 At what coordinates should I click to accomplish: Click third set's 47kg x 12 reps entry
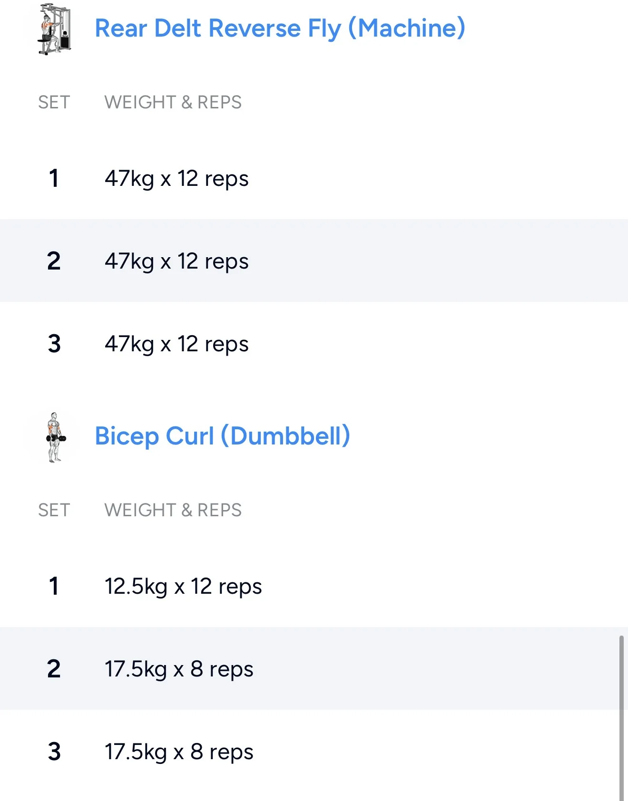pos(177,344)
